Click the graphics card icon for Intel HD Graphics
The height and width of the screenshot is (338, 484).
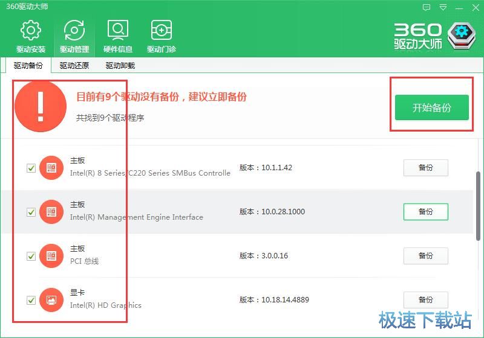(51, 300)
